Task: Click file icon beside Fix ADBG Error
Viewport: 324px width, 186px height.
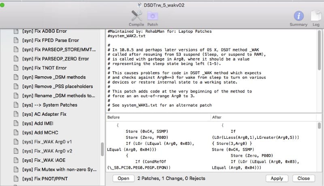Action: (16, 31)
